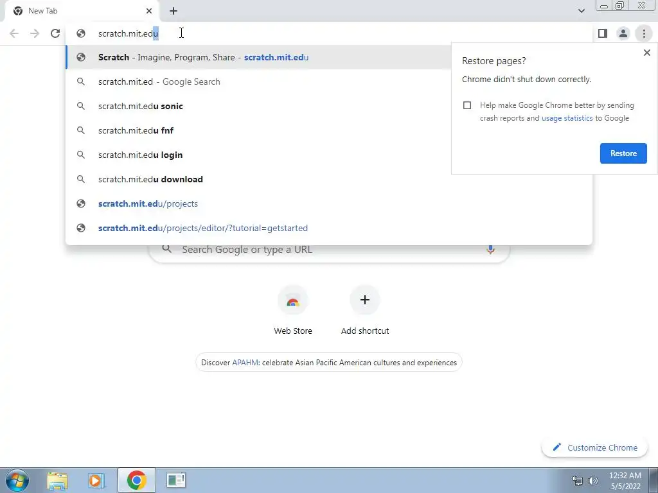Open the fourth taskbar application icon
Image resolution: width=658 pixels, height=493 pixels.
(x=176, y=480)
